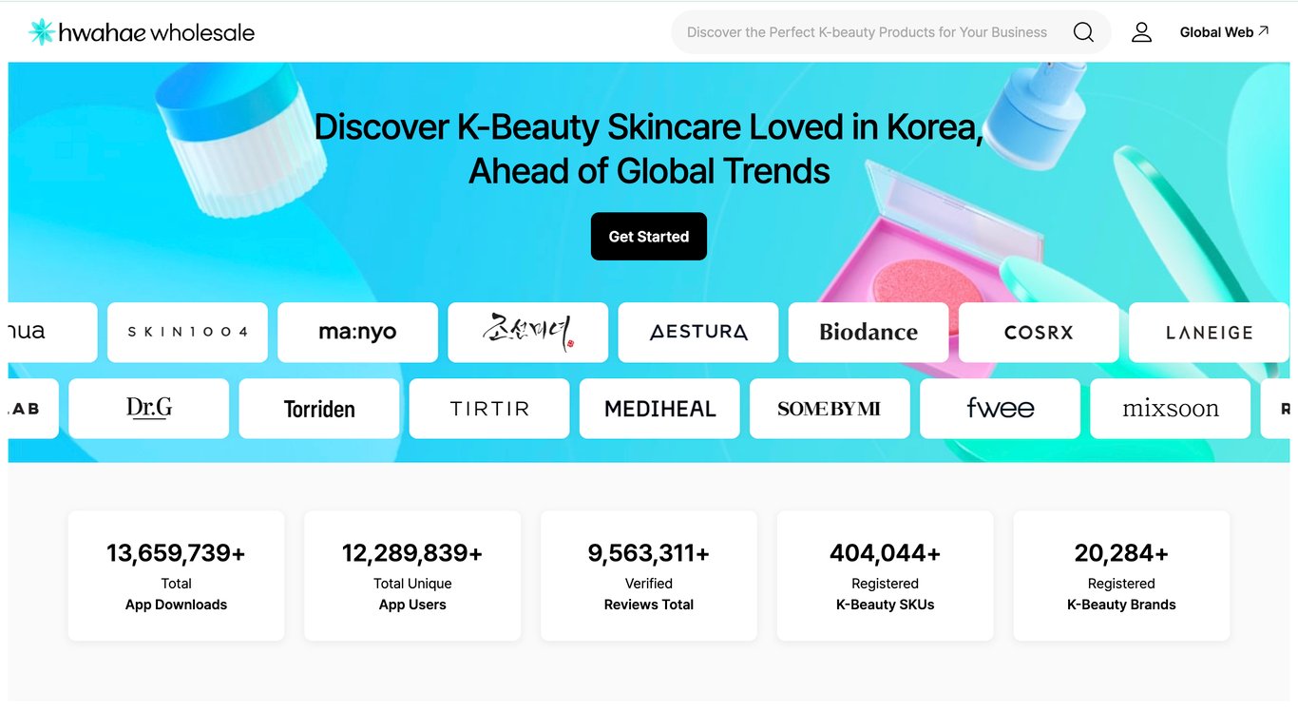This screenshot has width=1298, height=711.
Task: Select the mixsoon brand card
Action: tap(1171, 409)
